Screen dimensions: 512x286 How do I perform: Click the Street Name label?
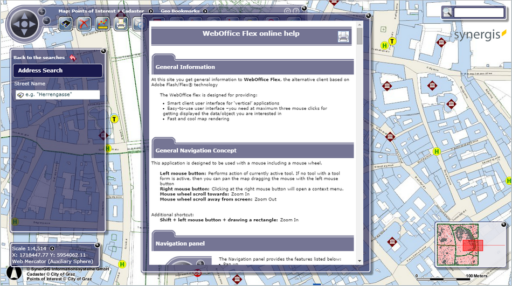pyautogui.click(x=30, y=83)
